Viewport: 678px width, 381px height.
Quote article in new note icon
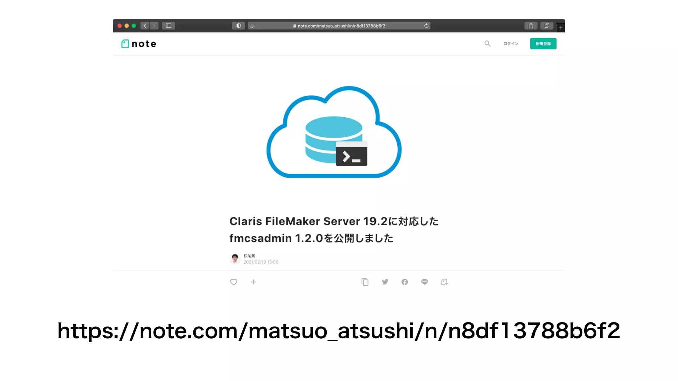445,282
